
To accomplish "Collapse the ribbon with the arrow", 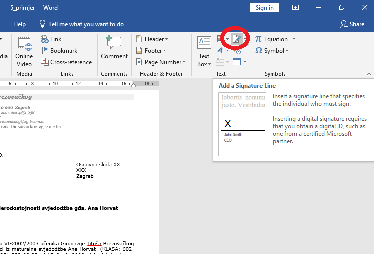I will 369,74.
